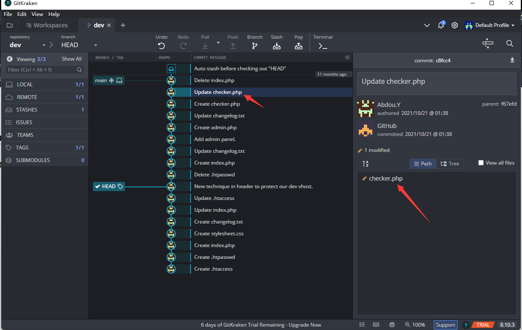Open the ISSUES section
522x330 pixels.
[x=44, y=122]
